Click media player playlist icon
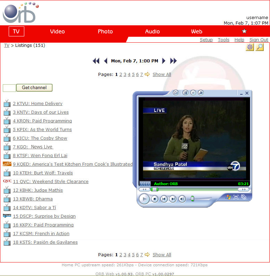 click(x=185, y=93)
